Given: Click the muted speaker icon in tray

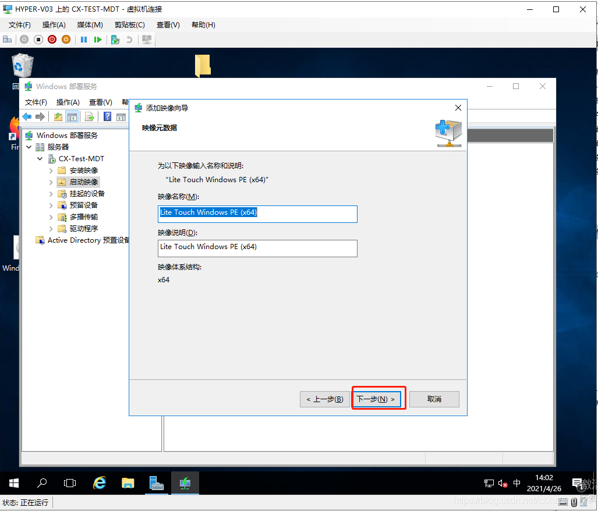Looking at the screenshot, I should (503, 484).
